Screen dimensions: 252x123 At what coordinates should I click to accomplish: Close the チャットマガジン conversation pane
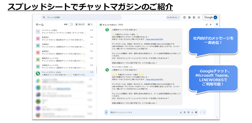coord(211,24)
